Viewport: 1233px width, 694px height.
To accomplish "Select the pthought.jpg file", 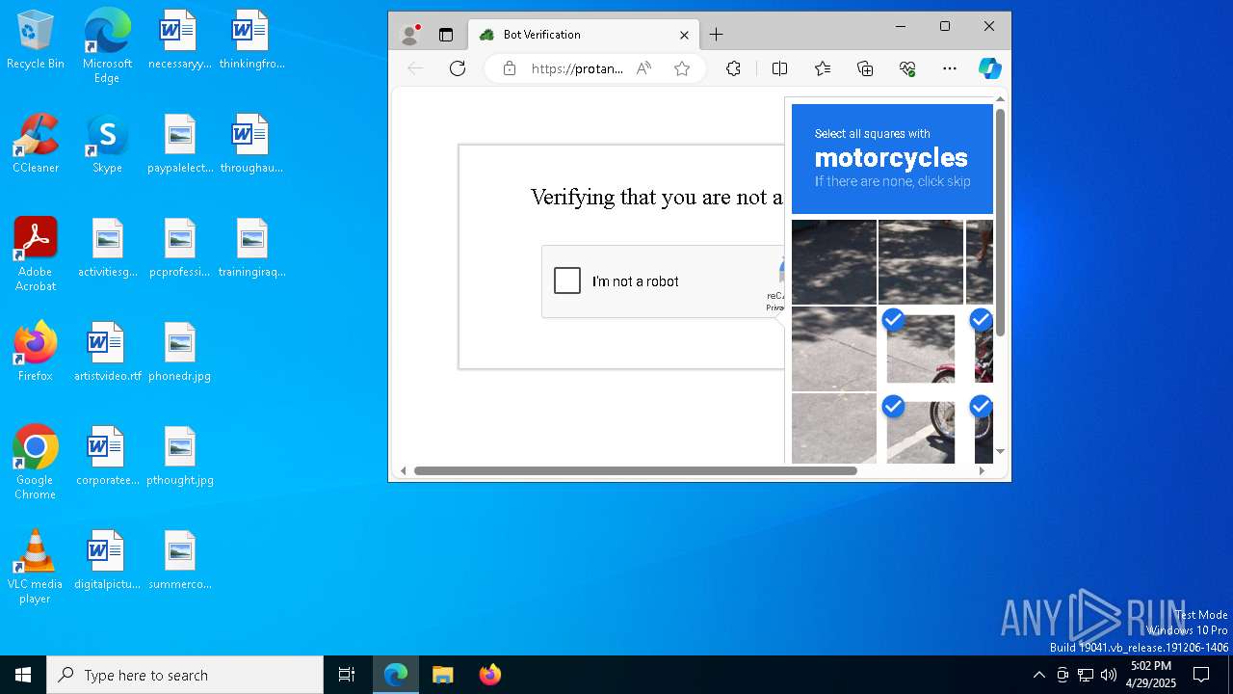I will [x=179, y=456].
